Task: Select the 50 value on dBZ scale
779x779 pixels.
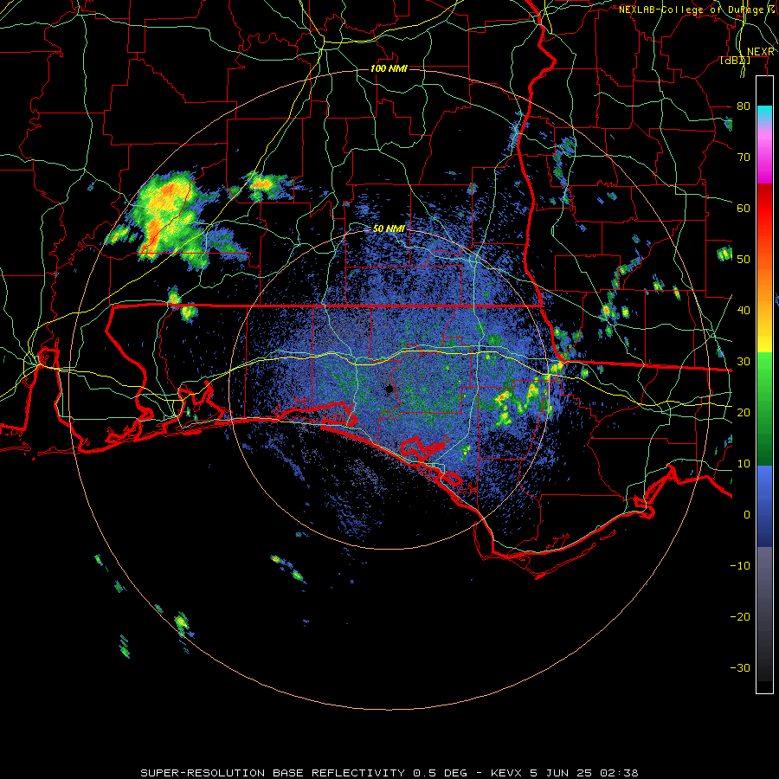Action: [744, 260]
